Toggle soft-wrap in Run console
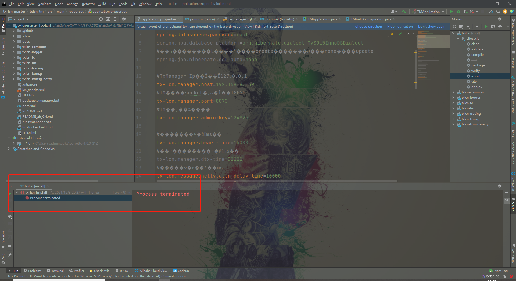 coord(507,194)
